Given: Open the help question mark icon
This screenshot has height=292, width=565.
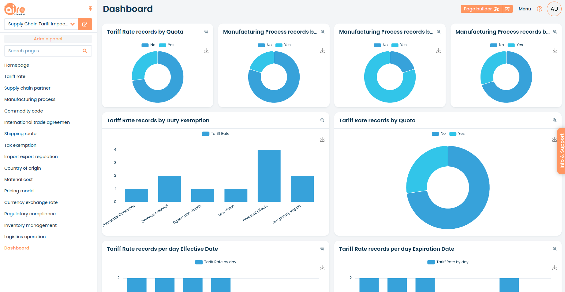Looking at the screenshot, I should point(540,9).
